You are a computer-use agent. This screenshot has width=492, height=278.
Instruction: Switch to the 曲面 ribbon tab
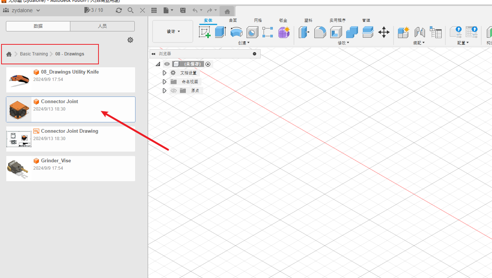coord(233,20)
